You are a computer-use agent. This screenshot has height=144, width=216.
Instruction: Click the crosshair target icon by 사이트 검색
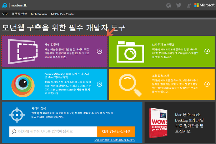17,115
